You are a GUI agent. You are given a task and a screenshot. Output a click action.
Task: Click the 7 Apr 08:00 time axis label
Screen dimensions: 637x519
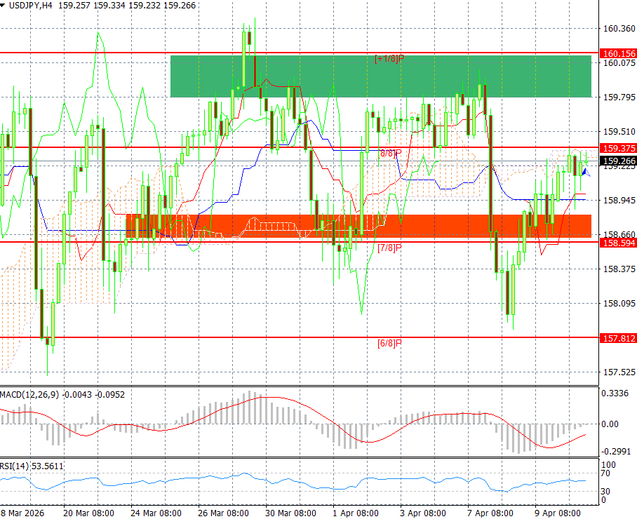click(x=490, y=513)
